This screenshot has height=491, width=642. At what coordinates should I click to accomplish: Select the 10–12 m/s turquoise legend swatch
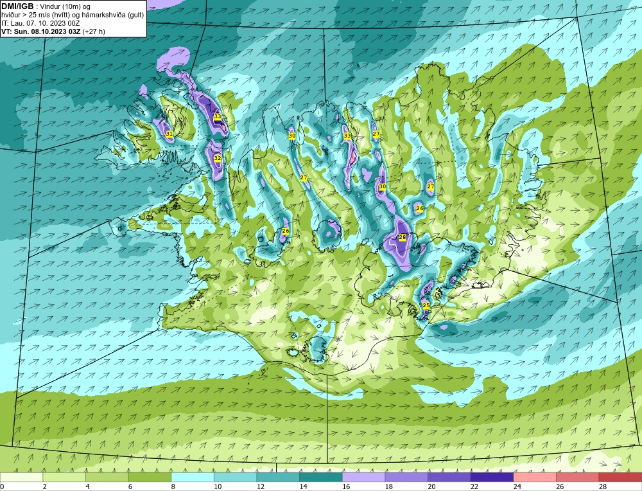pos(235,477)
